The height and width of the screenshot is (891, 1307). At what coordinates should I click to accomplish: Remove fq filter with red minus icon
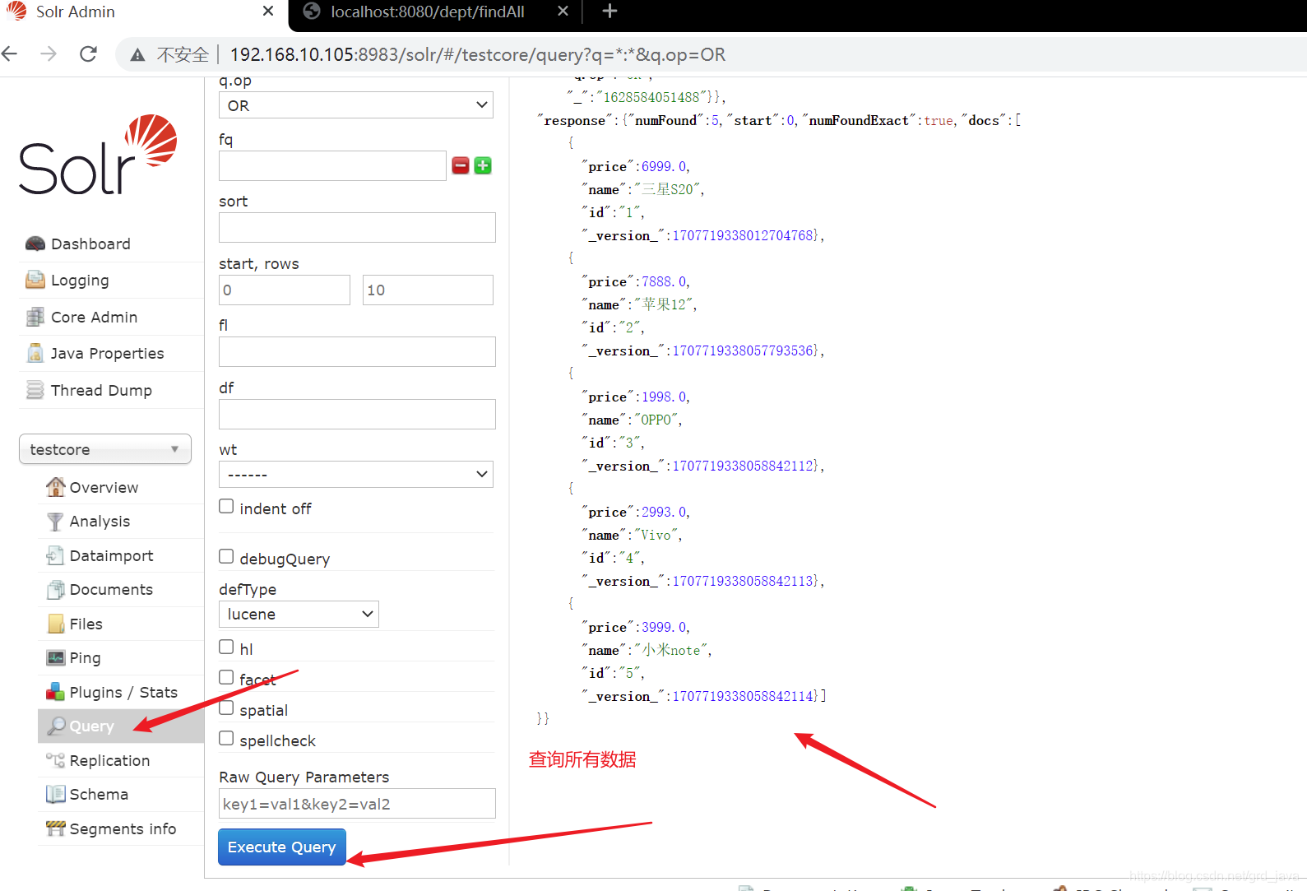pos(461,165)
